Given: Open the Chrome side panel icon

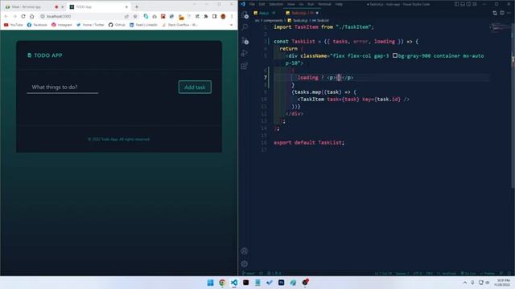Looking at the screenshot, I should click(215, 16).
